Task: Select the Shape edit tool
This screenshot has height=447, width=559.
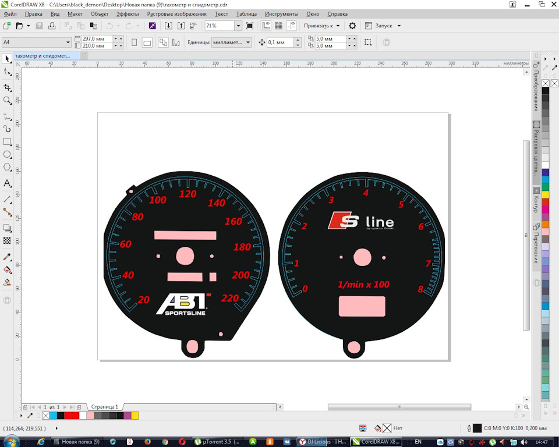Action: (x=7, y=72)
